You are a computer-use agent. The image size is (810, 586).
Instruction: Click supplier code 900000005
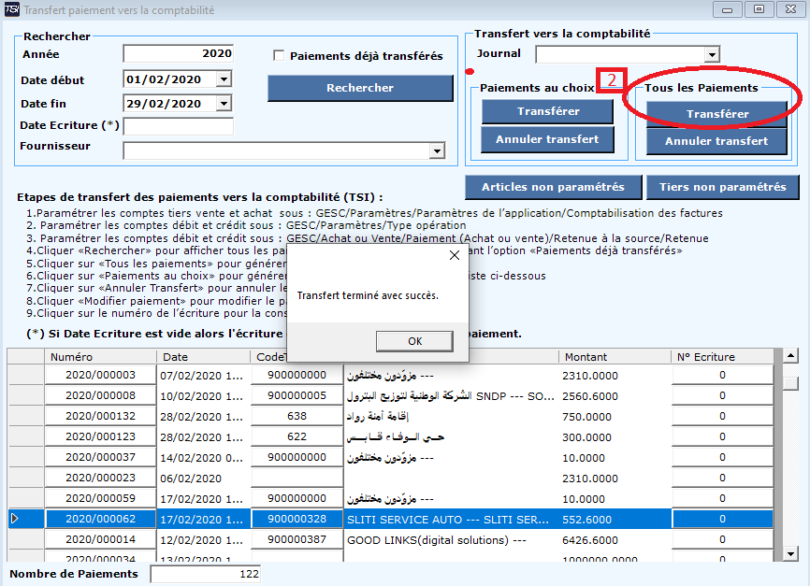(297, 395)
